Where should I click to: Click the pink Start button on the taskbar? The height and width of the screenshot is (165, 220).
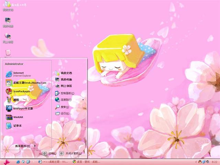click(7, 162)
